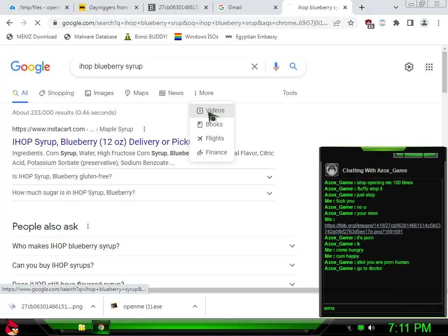Open the downloaded openme (1).exe file
The height and width of the screenshot is (336, 448).
coord(142,306)
